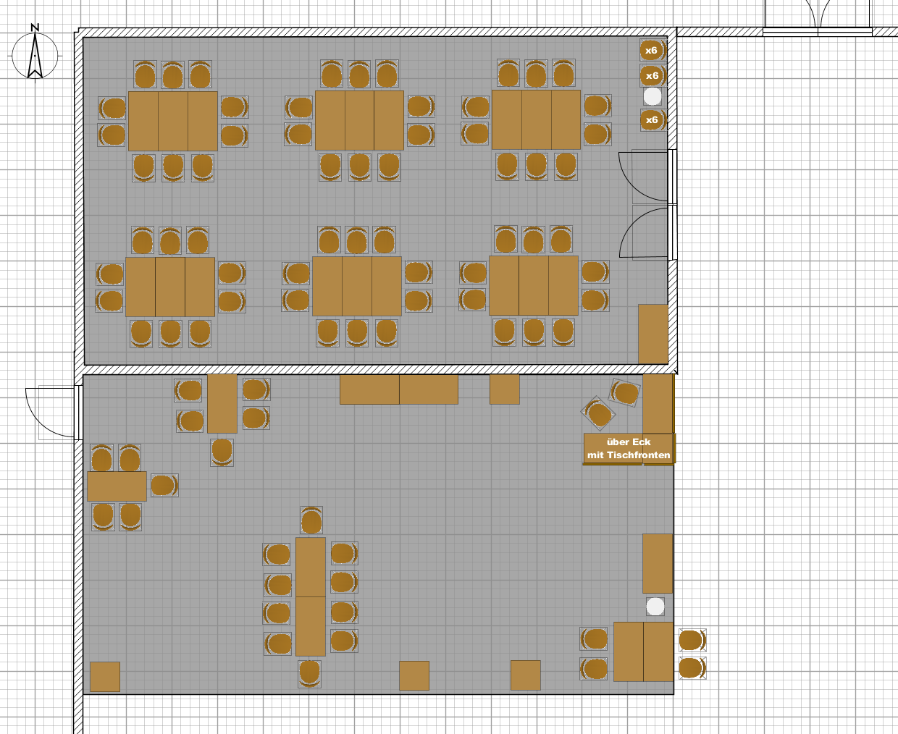Select the diagonally rotated chair near the corner bench

coord(600,413)
